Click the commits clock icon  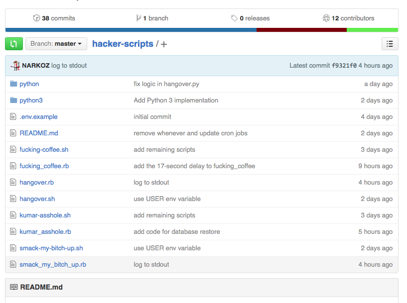[x=36, y=18]
